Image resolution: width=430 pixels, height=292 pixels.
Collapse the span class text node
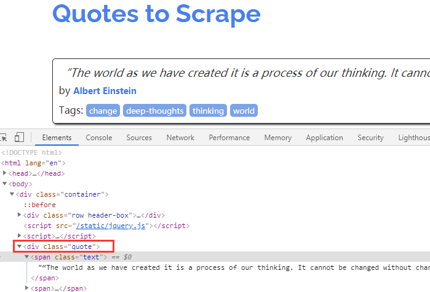27,257
